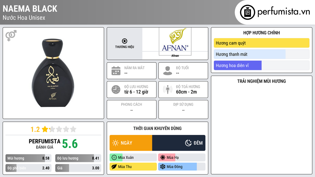This screenshot has height=177, width=315.
Task: Click the calendar icon for Năm Ra Mắt
Action: 116,71
